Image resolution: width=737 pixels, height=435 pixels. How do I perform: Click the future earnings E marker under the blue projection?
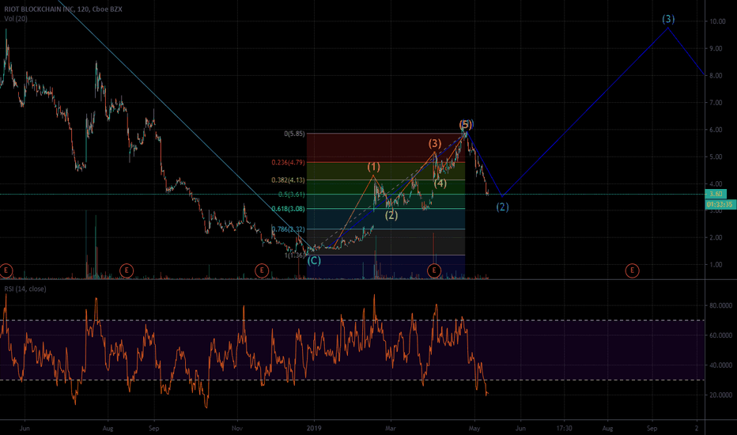click(632, 270)
